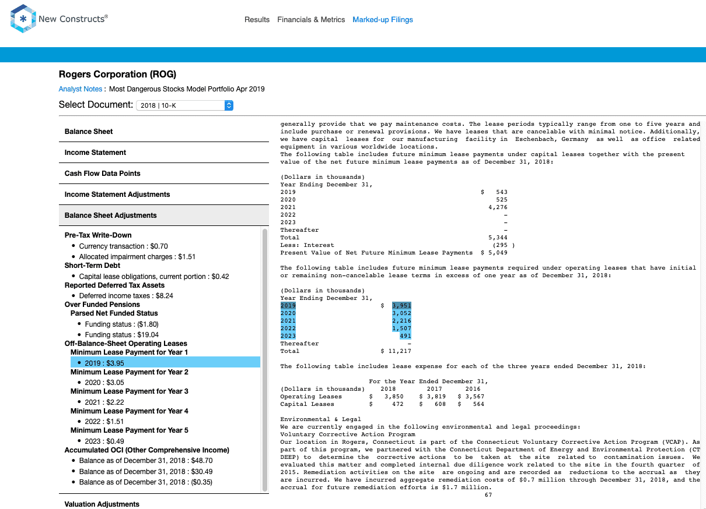Click the $ 11,217 total in filing

(396, 351)
